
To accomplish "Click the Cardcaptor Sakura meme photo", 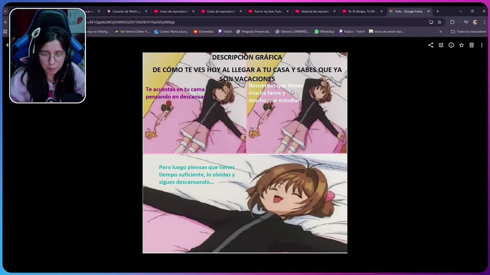I will (245, 153).
